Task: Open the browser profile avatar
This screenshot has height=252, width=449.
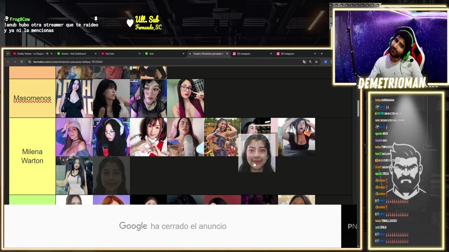Action: (x=326, y=62)
